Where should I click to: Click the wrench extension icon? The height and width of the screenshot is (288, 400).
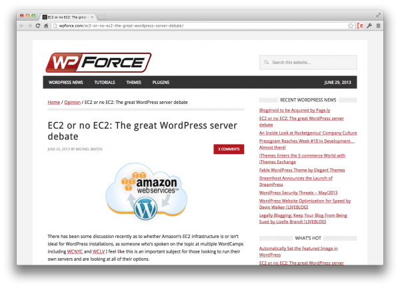tap(369, 26)
